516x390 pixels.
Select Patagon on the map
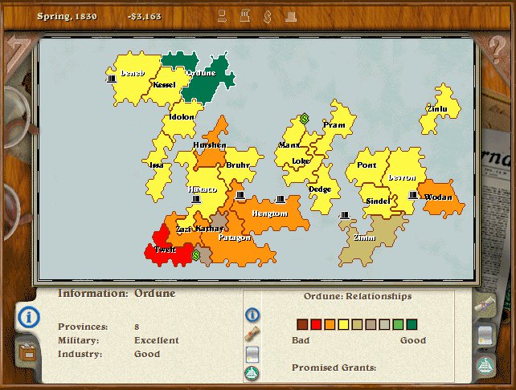(x=235, y=238)
